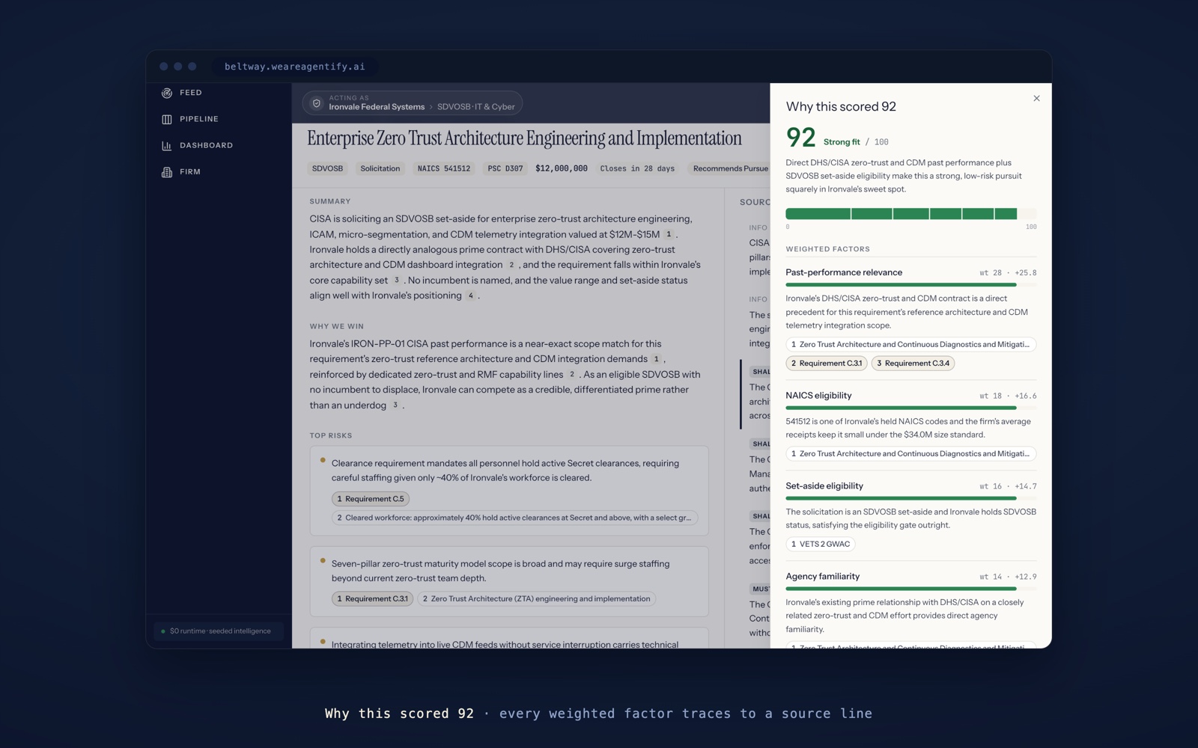Click the Agency familiarity progress bar
1198x748 pixels.
[x=911, y=589]
